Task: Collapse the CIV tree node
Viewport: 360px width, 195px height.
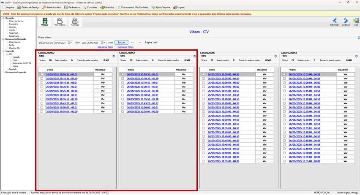Action: (7, 54)
